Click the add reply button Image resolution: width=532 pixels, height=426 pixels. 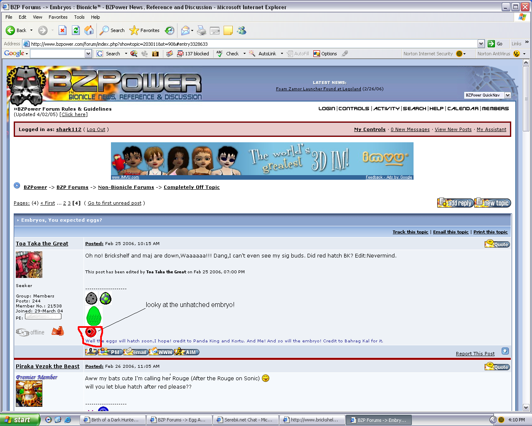click(x=456, y=203)
